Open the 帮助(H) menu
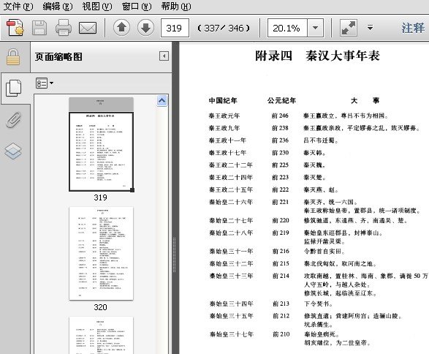The width and height of the screenshot is (429, 354). [x=176, y=6]
